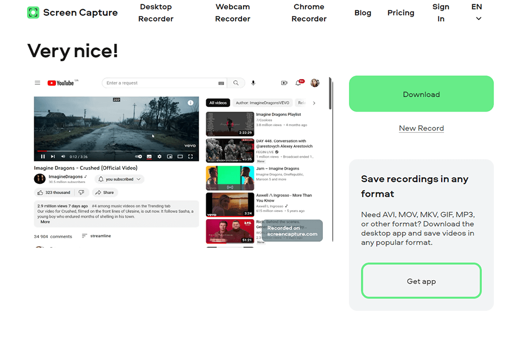Click the YouTube search magnifier button
This screenshot has width=521, height=347.
pyautogui.click(x=236, y=83)
